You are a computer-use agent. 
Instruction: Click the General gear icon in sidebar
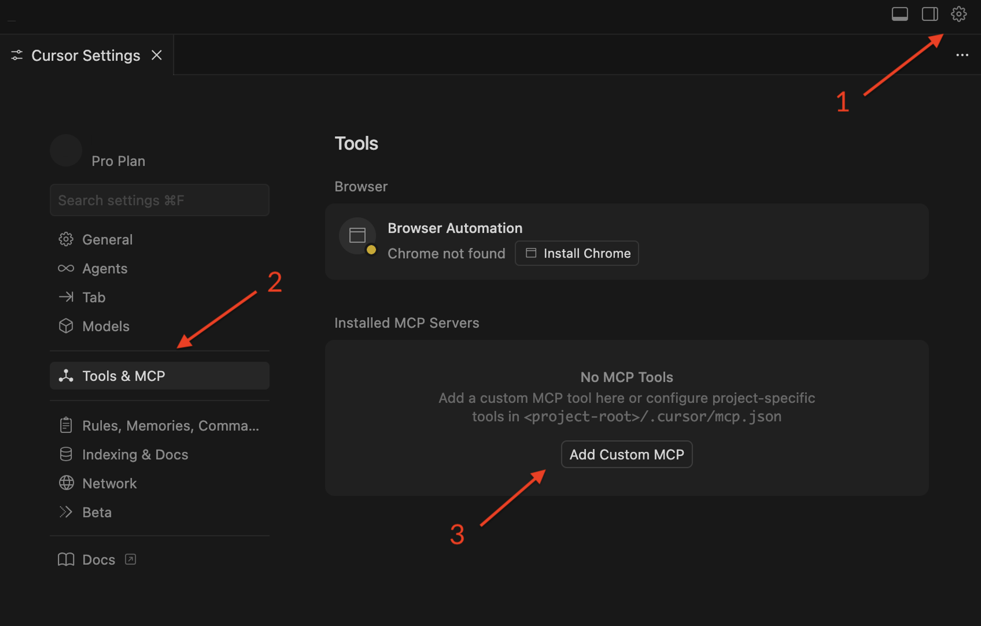[x=66, y=240]
